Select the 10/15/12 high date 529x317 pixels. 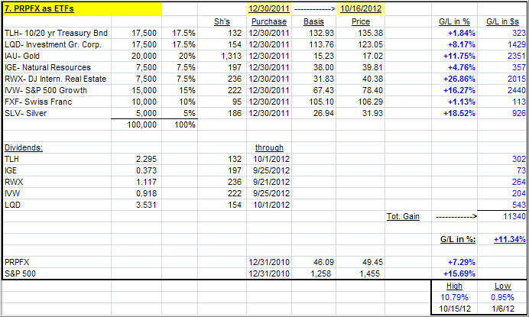tap(454, 309)
